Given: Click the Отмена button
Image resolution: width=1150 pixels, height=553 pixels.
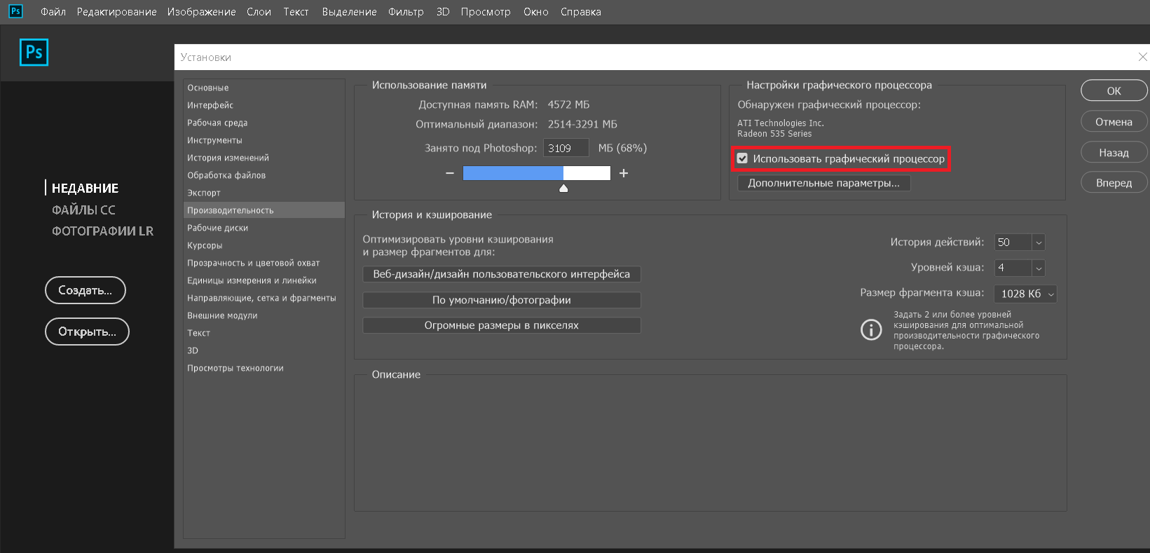Looking at the screenshot, I should (1114, 121).
